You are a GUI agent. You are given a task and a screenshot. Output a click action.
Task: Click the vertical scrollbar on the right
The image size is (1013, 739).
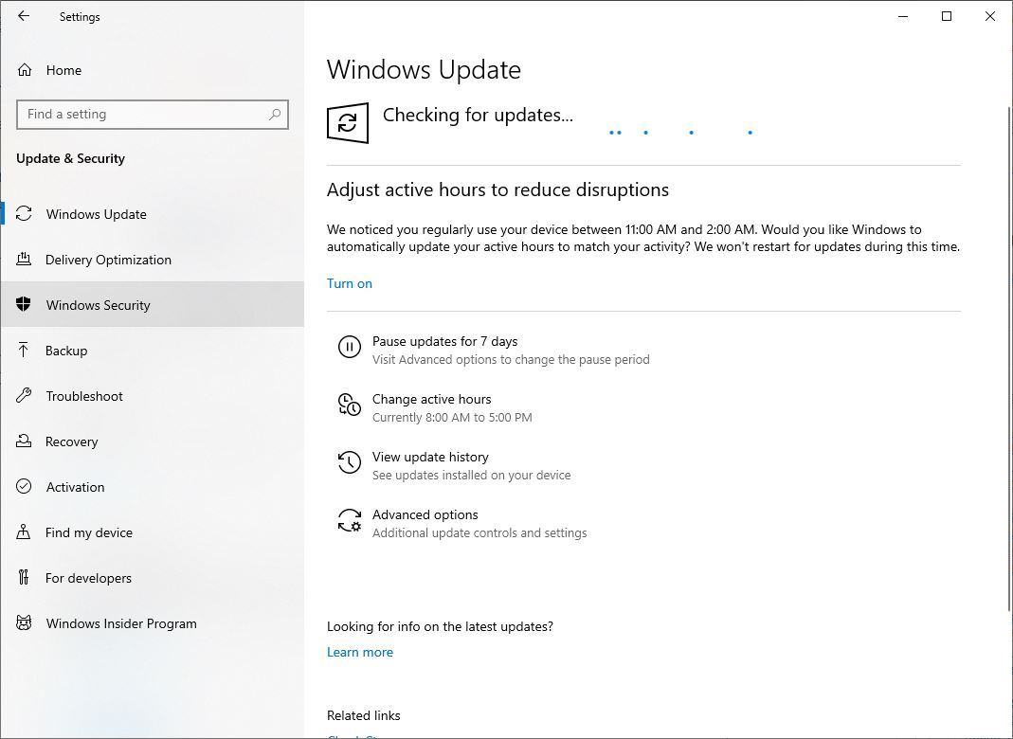point(1009,358)
